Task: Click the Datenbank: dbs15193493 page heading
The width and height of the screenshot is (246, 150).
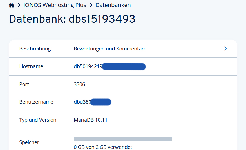Action: click(72, 19)
